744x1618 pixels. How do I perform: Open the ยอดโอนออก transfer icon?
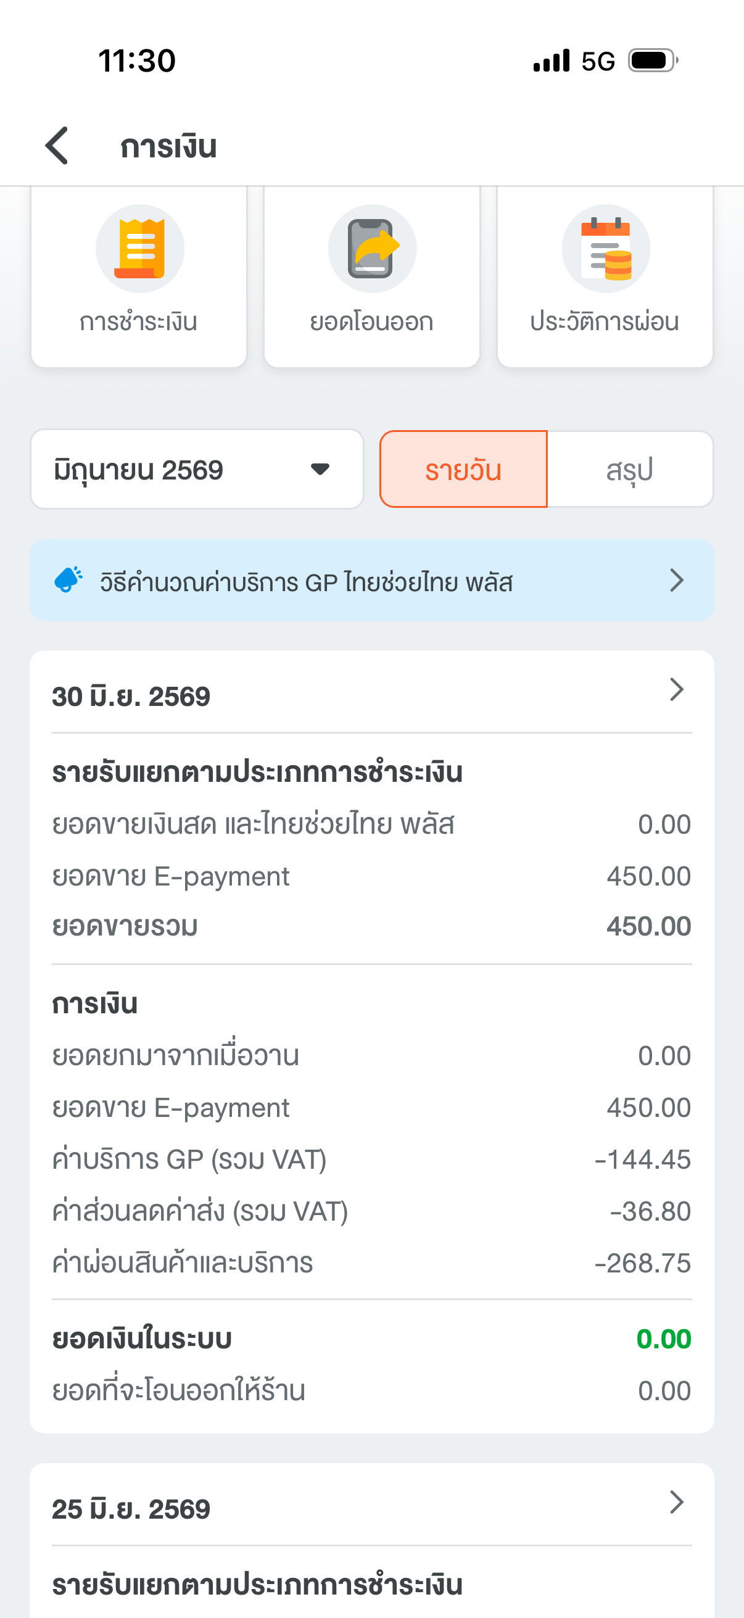pos(373,249)
